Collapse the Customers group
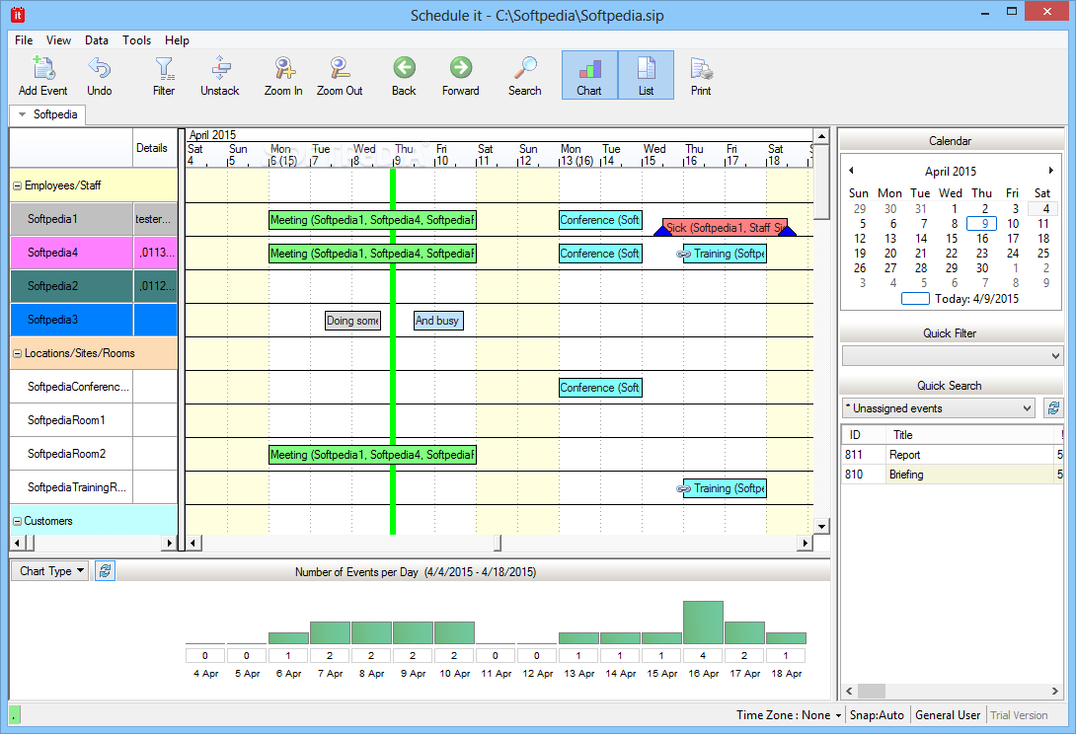This screenshot has height=734, width=1076. click(x=17, y=521)
